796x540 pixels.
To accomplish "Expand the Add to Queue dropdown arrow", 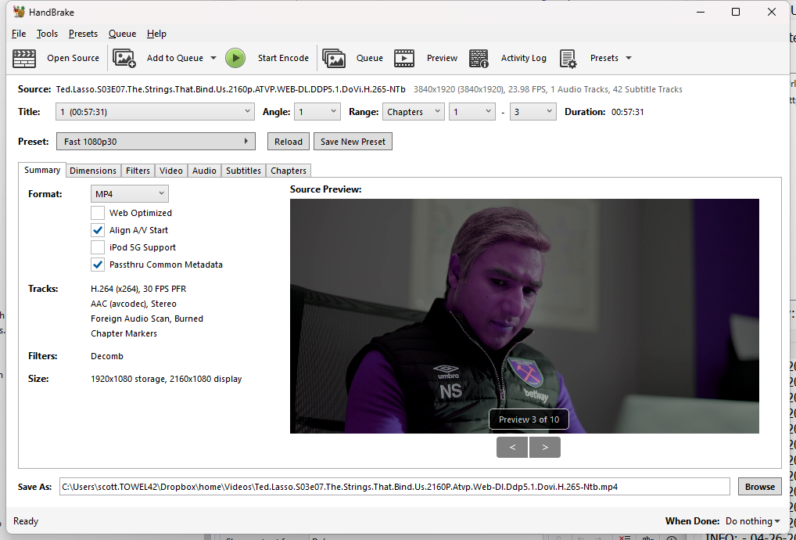I will 213,58.
